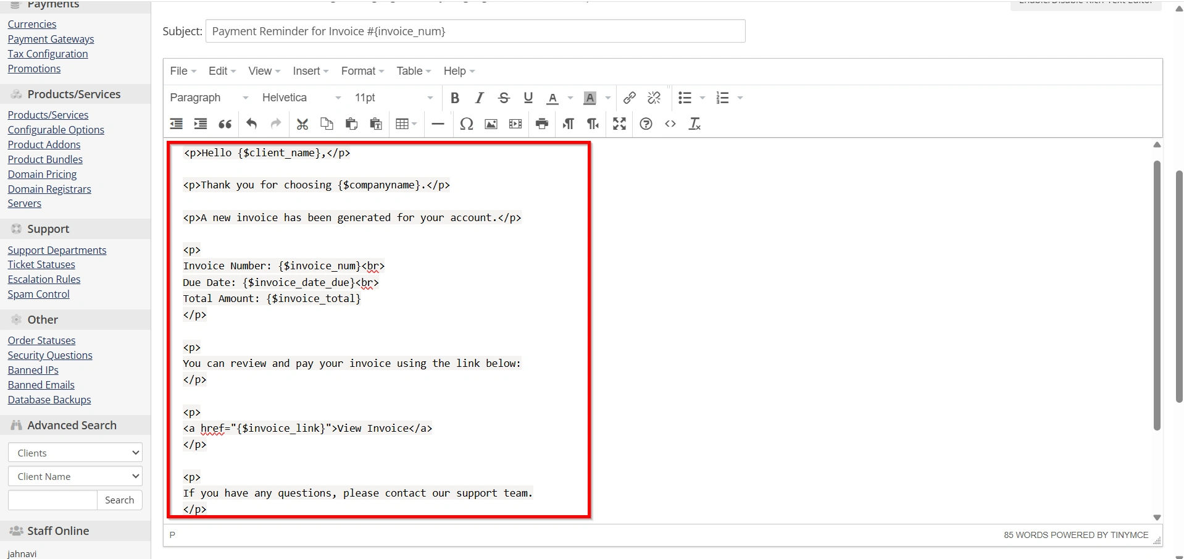Toggle bold formatting in the editor

455,98
